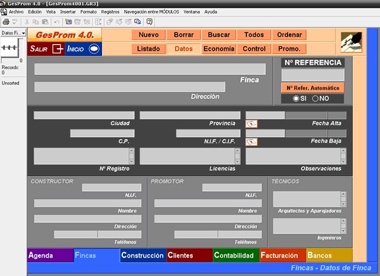Open the Help question mark icon

click(149, 22)
